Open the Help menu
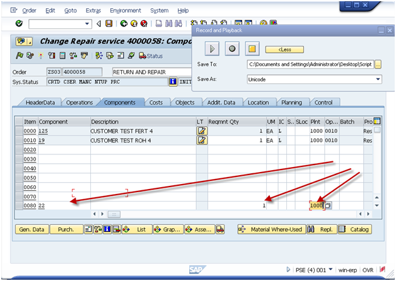The width and height of the screenshot is (396, 281). [183, 11]
